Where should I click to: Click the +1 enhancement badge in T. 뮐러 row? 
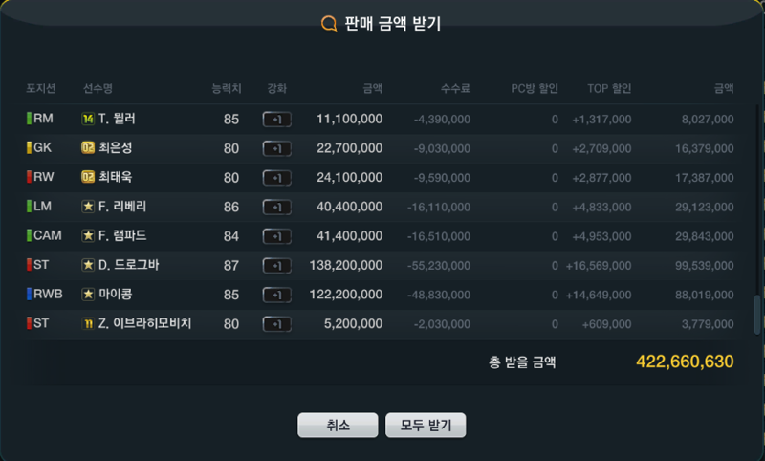277,119
